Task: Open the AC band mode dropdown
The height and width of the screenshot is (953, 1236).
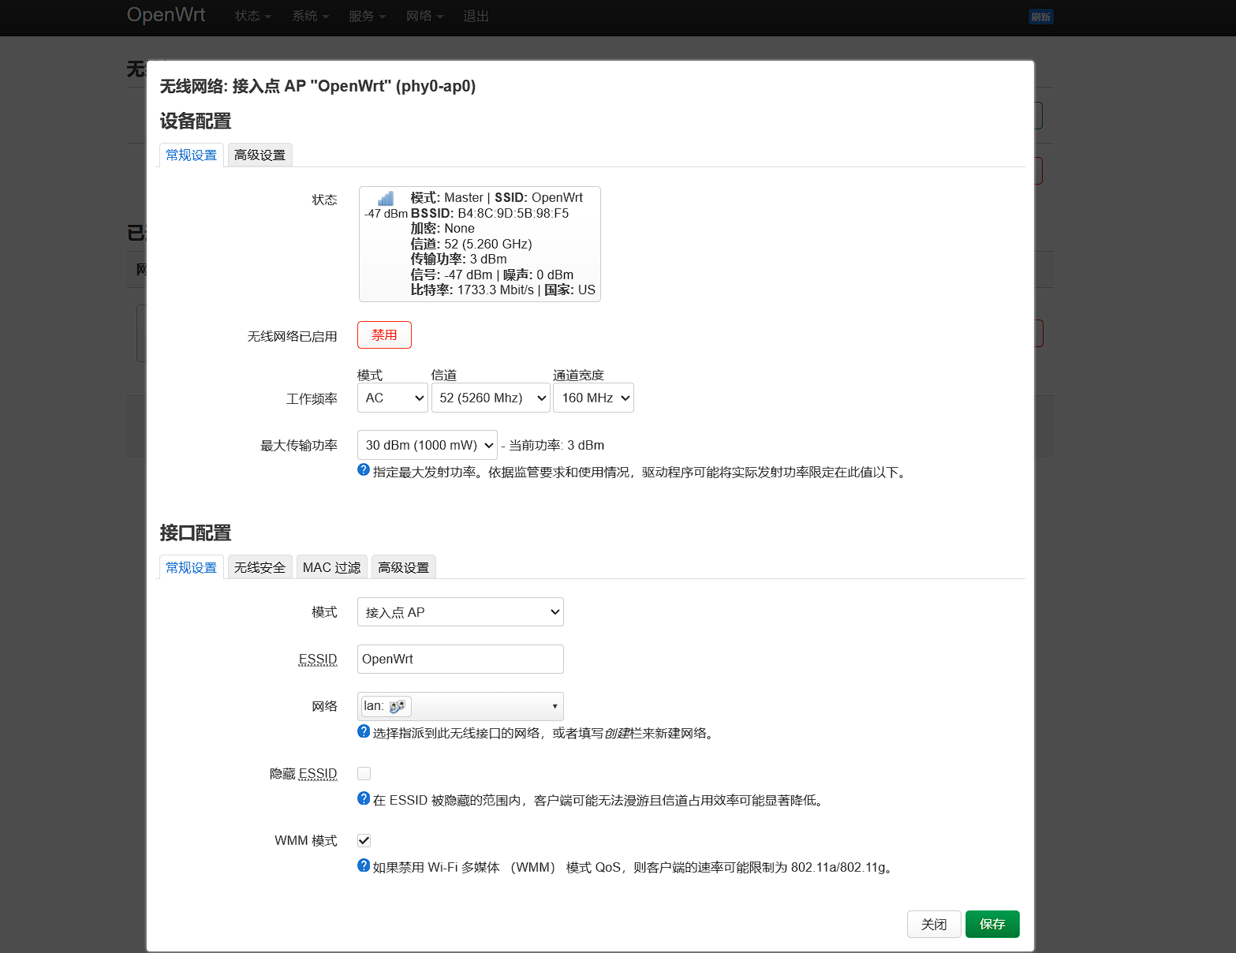Action: click(392, 398)
